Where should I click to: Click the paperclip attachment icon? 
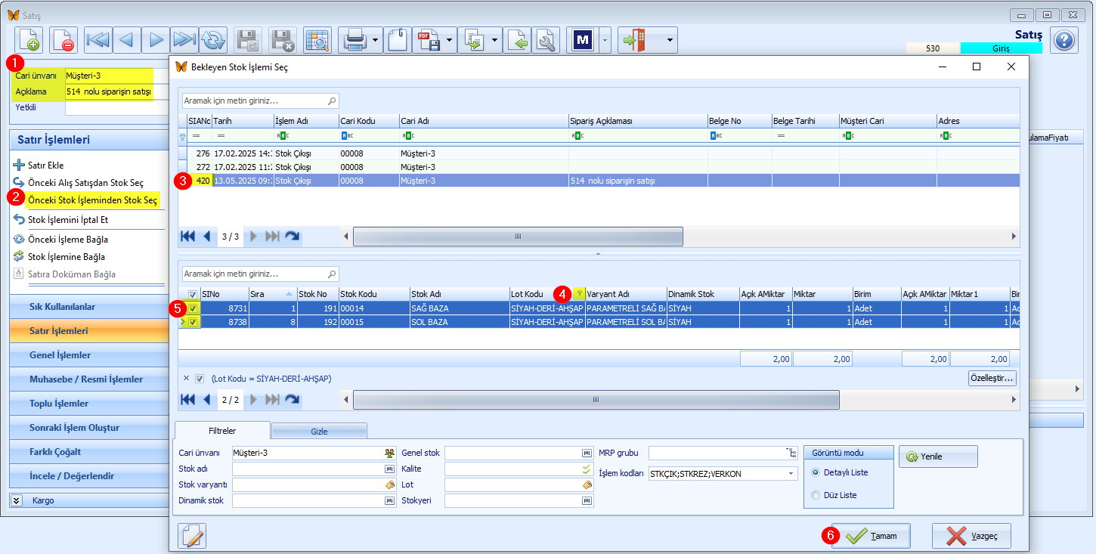pos(398,39)
